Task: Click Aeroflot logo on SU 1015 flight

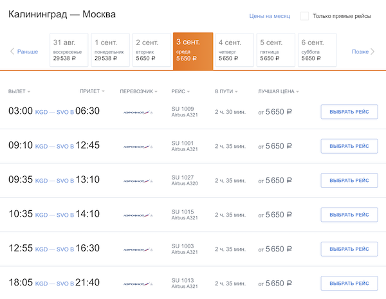Action: pyautogui.click(x=137, y=215)
